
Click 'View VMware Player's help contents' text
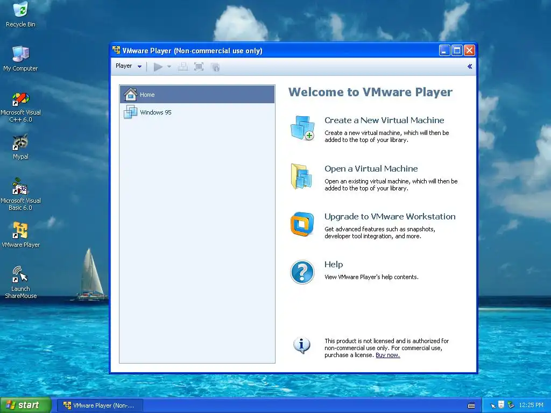(x=371, y=277)
